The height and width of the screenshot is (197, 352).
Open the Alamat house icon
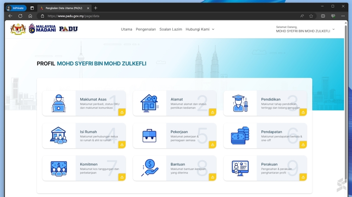click(x=149, y=103)
